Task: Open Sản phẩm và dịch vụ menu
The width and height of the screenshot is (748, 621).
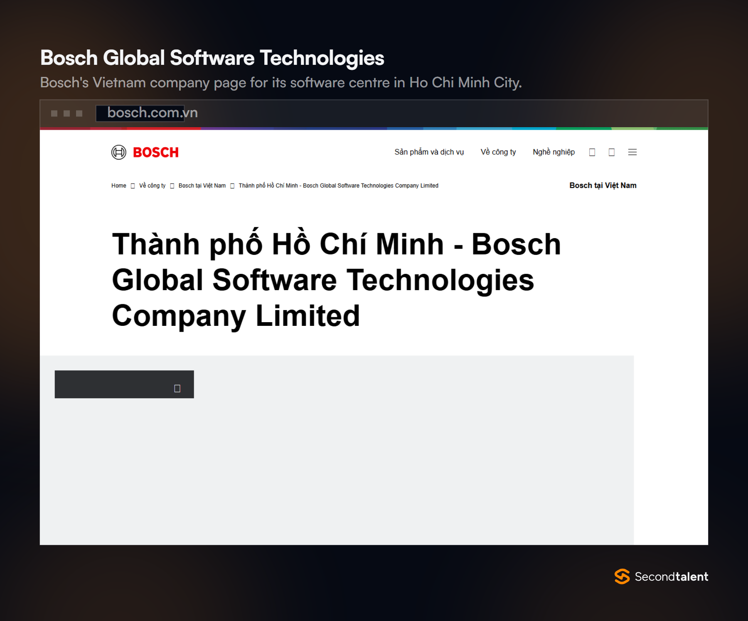Action: 429,152
